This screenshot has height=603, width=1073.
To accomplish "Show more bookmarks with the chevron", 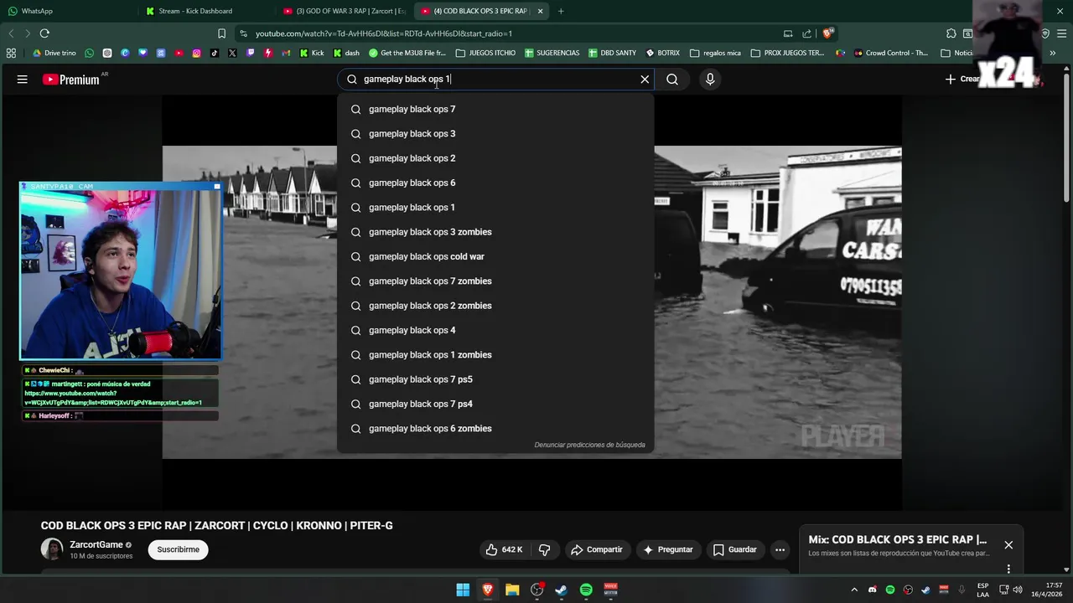I will click(1052, 53).
